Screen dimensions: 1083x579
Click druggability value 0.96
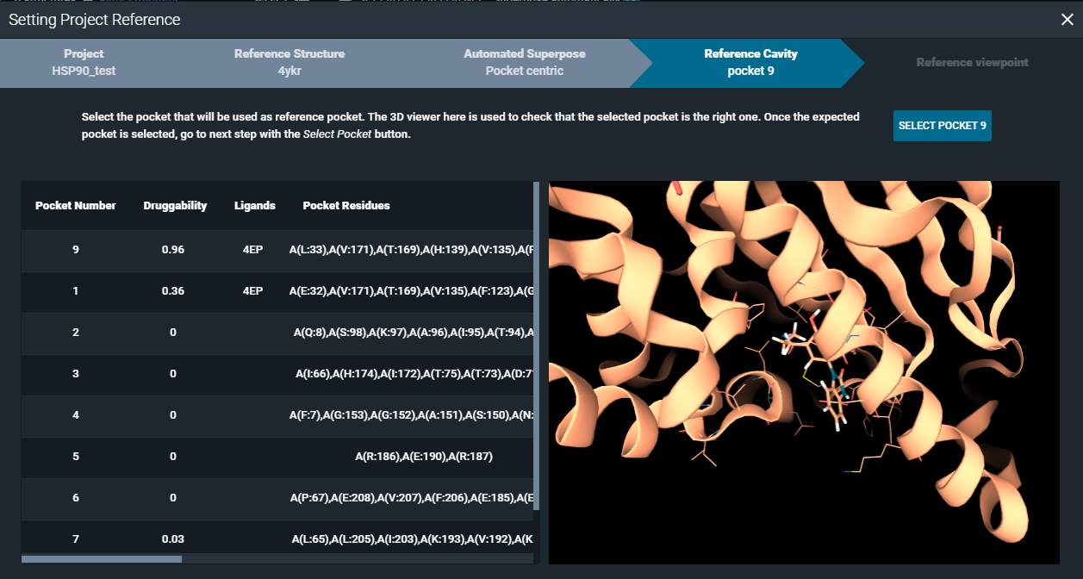click(173, 250)
